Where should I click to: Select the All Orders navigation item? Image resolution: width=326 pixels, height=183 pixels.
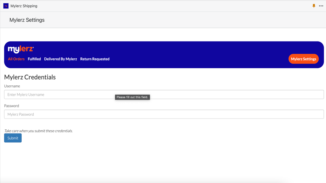point(16,59)
